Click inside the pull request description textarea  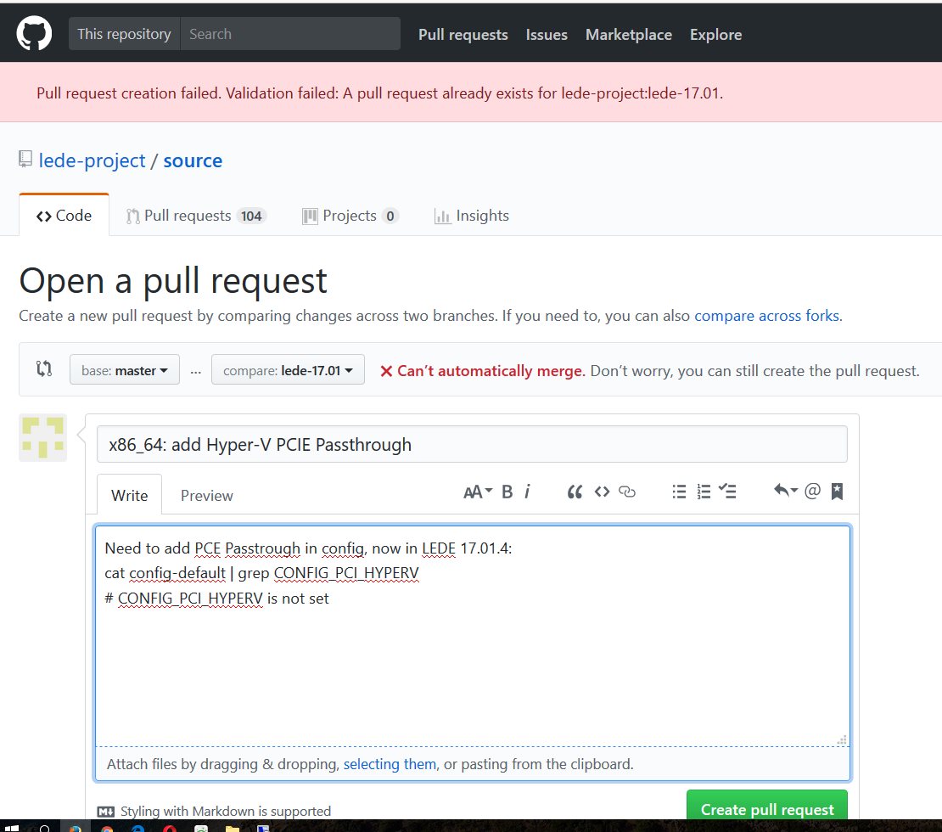[x=472, y=635]
